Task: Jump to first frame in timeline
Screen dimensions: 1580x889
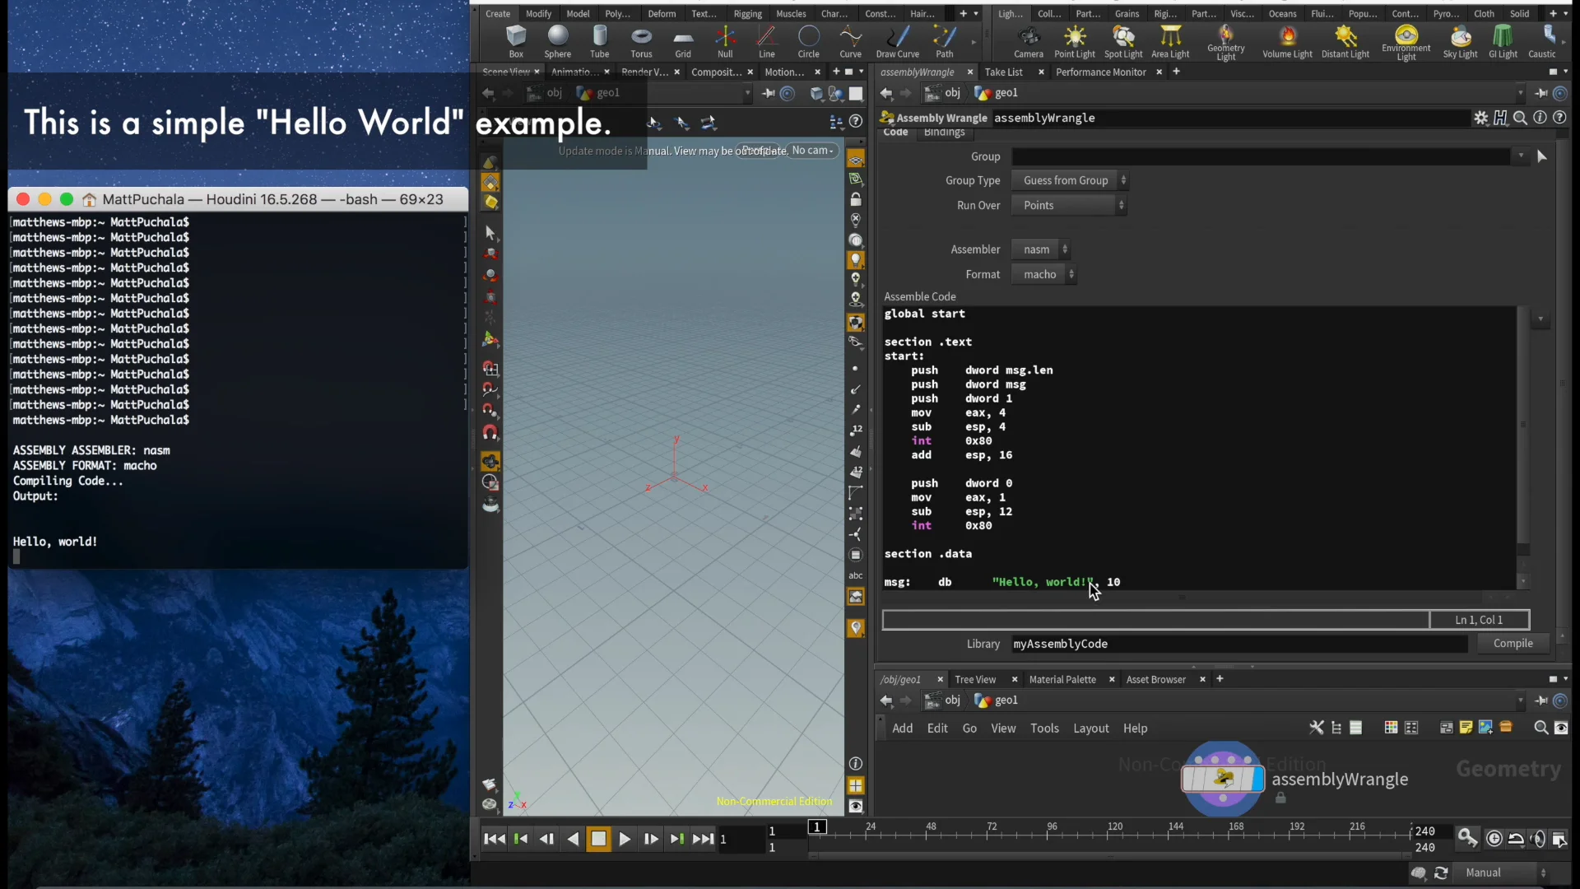Action: coord(495,839)
